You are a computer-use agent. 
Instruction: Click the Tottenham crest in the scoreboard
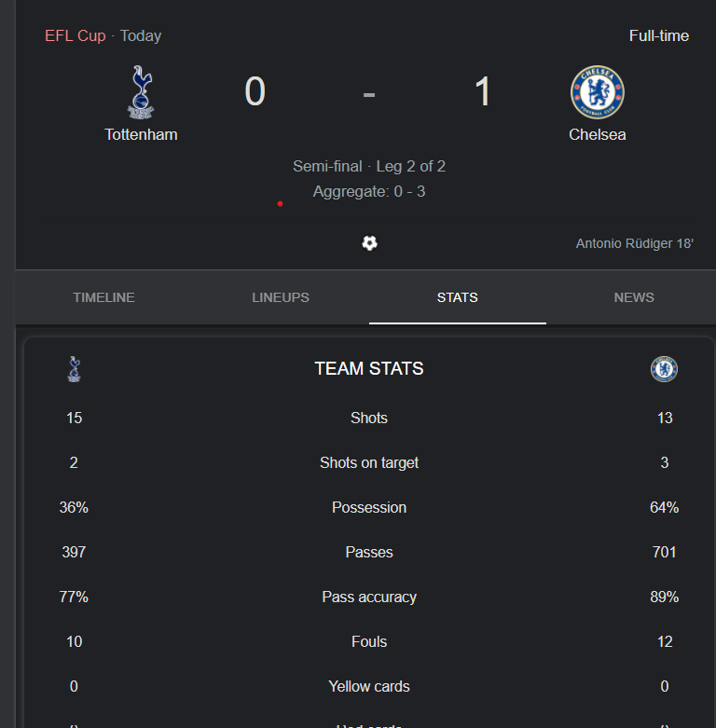pos(141,92)
